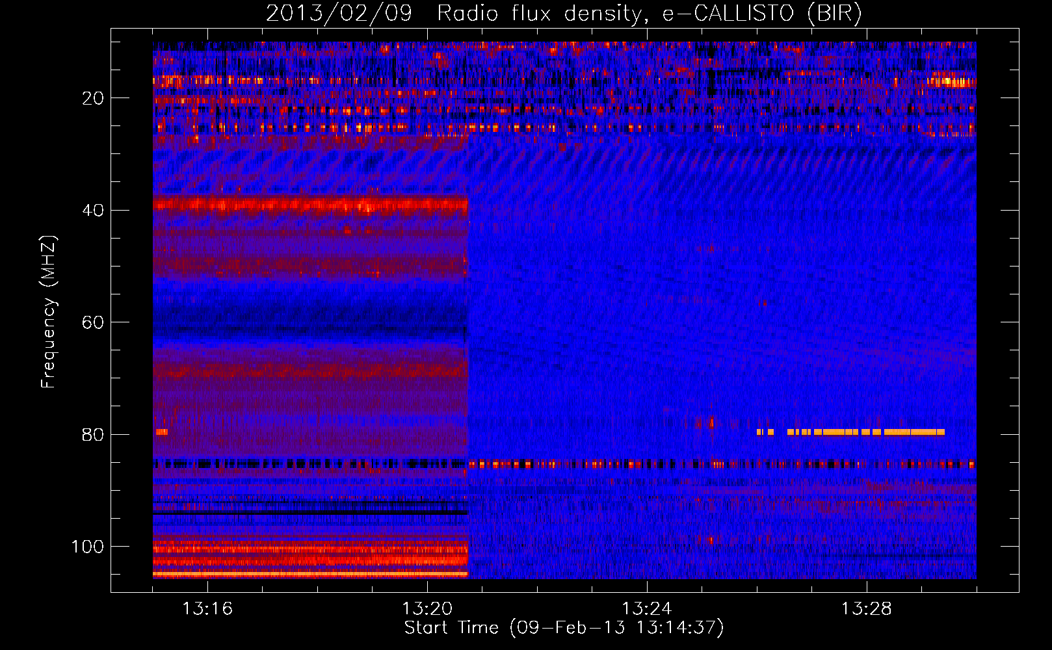The width and height of the screenshot is (1052, 650).
Task: Click the 40 MHz frequency tick label
Action: 94,211
